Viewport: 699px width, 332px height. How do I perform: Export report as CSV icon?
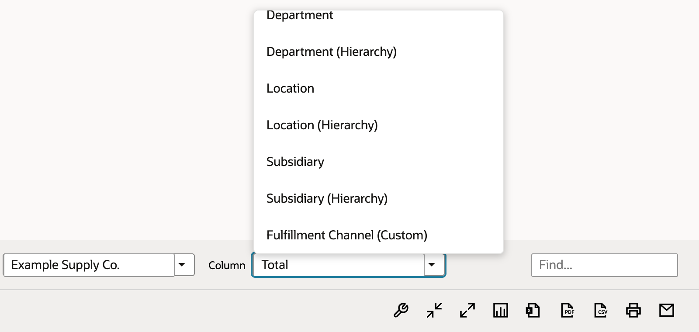tap(601, 310)
